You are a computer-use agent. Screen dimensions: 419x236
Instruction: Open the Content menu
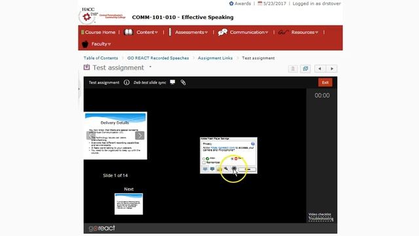coord(145,32)
